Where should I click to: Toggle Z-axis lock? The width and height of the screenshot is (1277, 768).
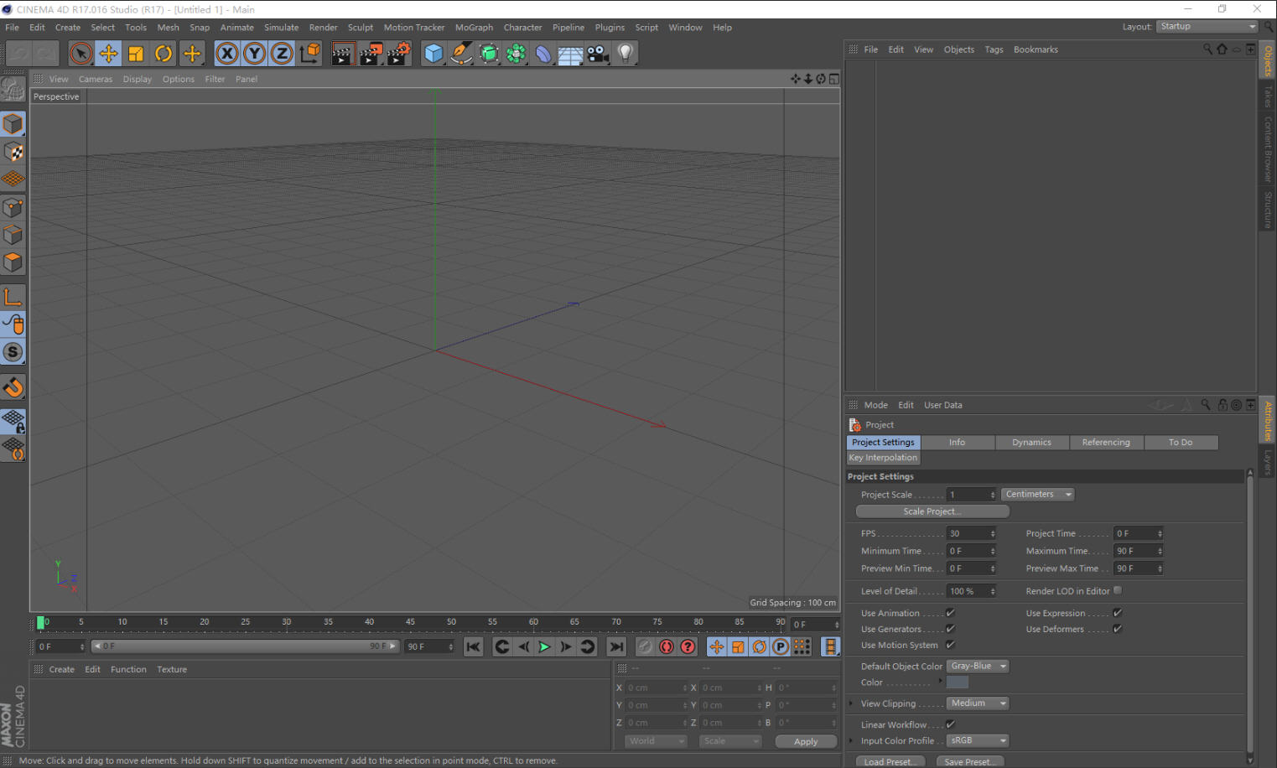click(283, 54)
